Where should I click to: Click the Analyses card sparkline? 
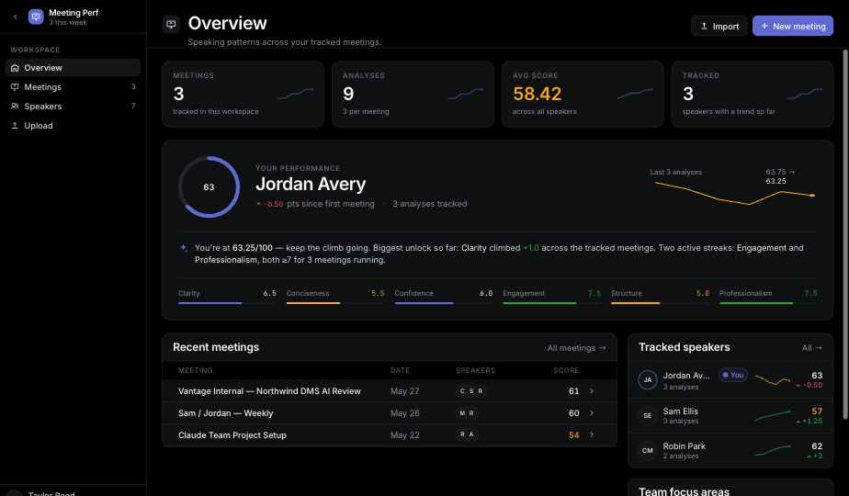pyautogui.click(x=466, y=95)
